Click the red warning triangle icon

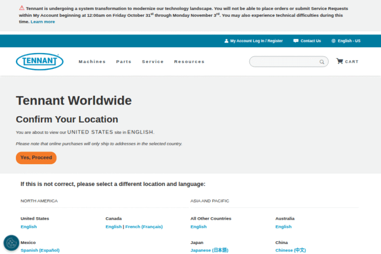click(x=22, y=8)
